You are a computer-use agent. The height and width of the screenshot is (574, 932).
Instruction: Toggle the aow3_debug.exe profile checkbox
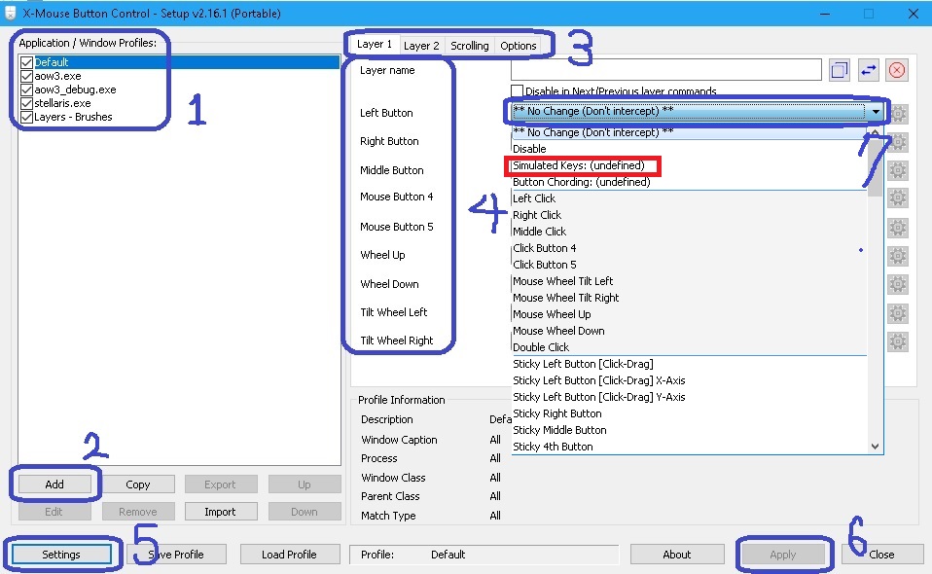[x=26, y=90]
